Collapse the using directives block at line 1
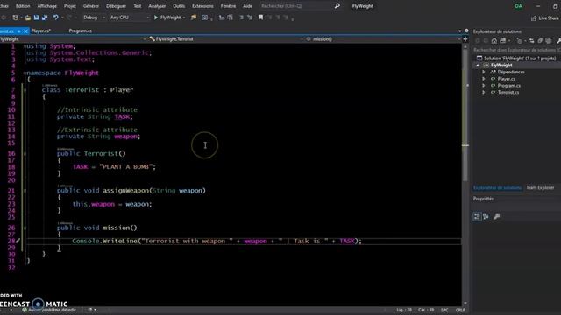 (x=25, y=46)
